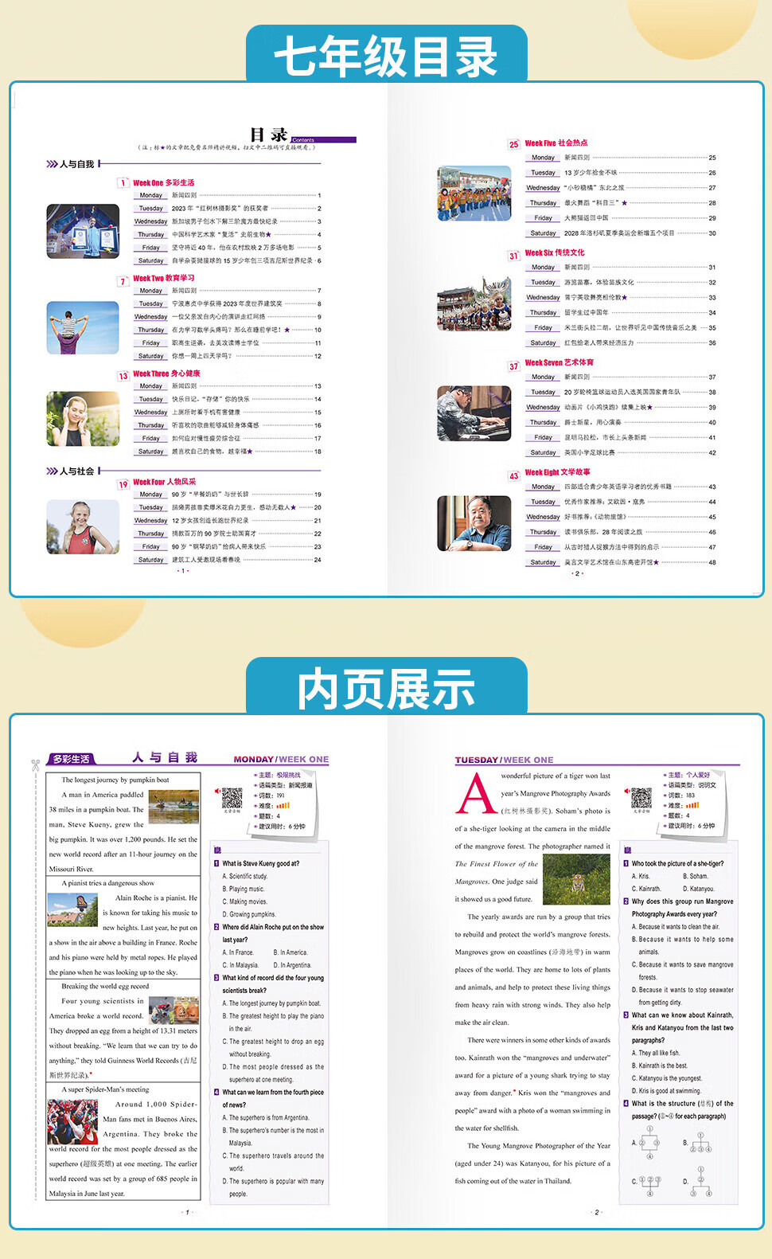772x1259 pixels.
Task: Click question number 1 icon 'Who took the picture'
Action: click(626, 863)
